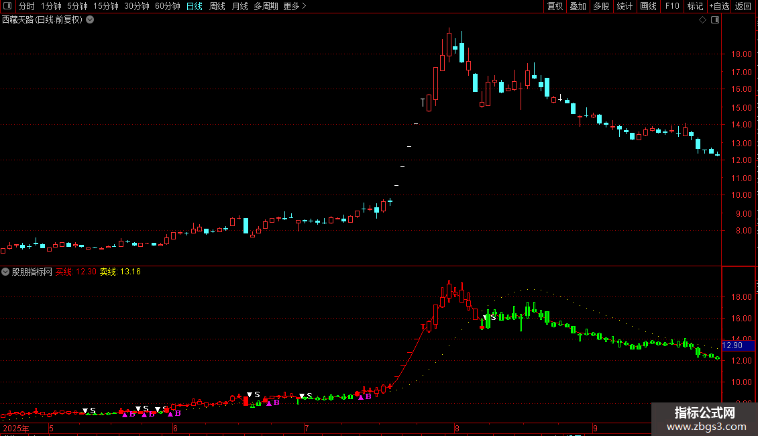
Task: Click the 西藏天路(日线.前复权) title text
Action: tap(42, 20)
